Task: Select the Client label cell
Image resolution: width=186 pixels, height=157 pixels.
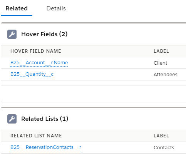Action: coord(161,63)
